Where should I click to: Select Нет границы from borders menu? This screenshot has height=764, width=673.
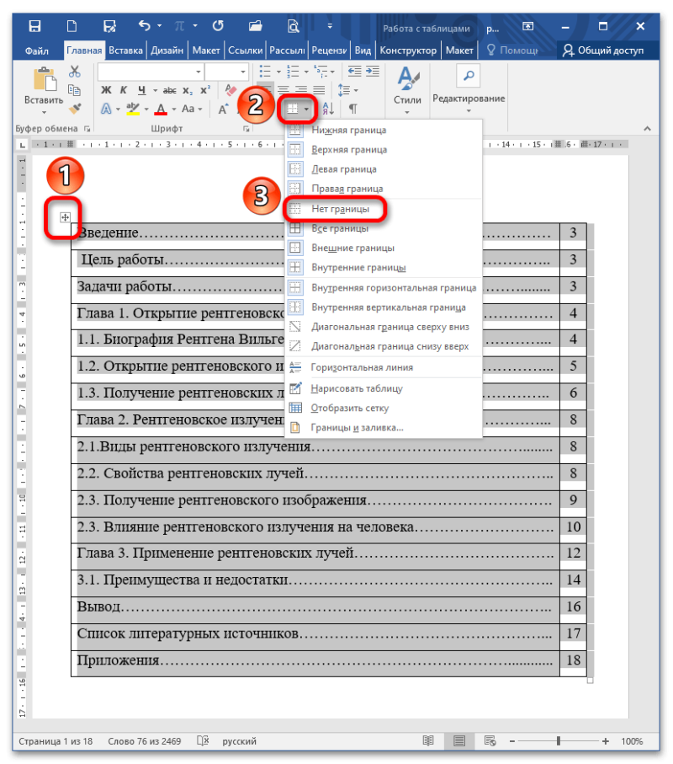point(340,209)
